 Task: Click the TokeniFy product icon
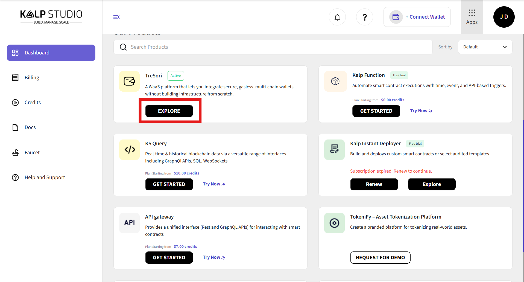(x=334, y=223)
